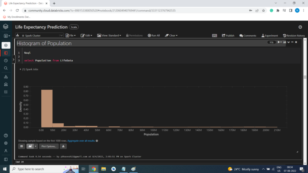Viewport: 308px width, 173px height.
Task: Click the Databricks logo icon
Action: pyautogui.click(x=6, y=27)
